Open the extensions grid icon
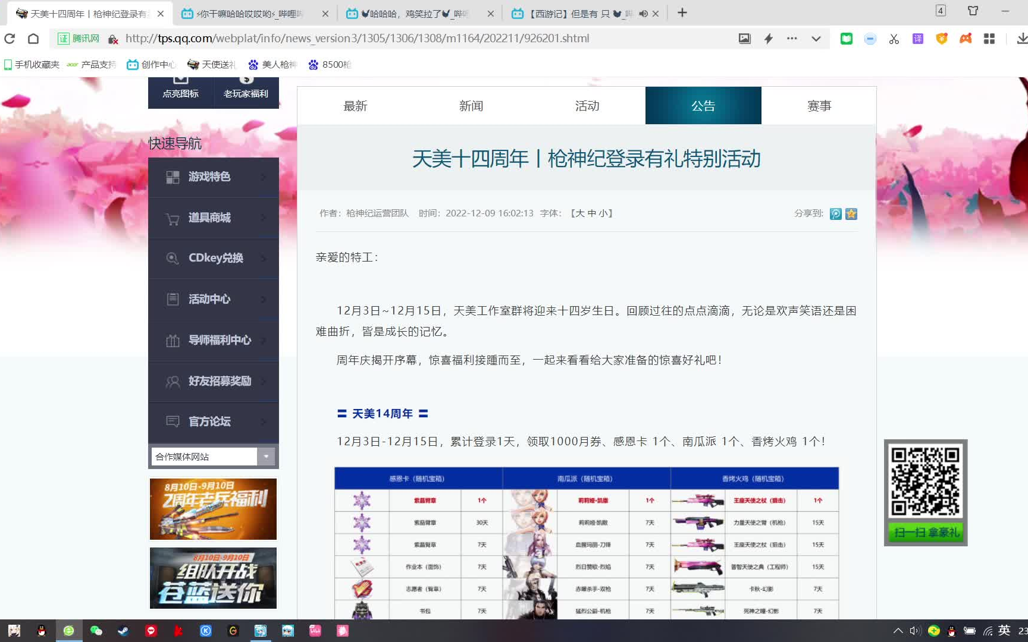The image size is (1028, 642). pos(989,39)
